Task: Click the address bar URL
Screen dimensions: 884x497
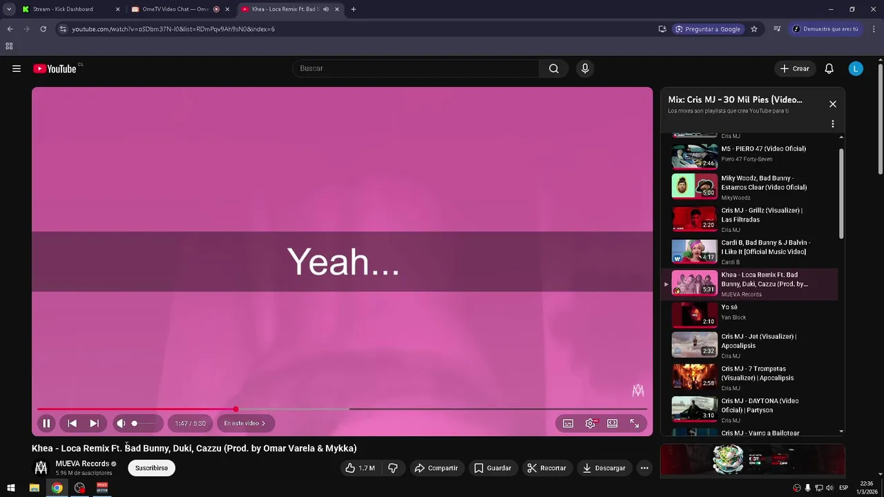Action: click(x=173, y=29)
